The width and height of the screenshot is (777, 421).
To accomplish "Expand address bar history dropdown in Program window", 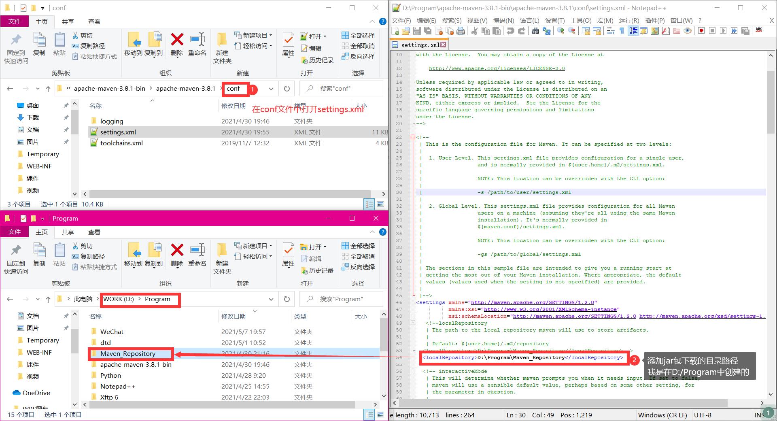I will pos(271,299).
